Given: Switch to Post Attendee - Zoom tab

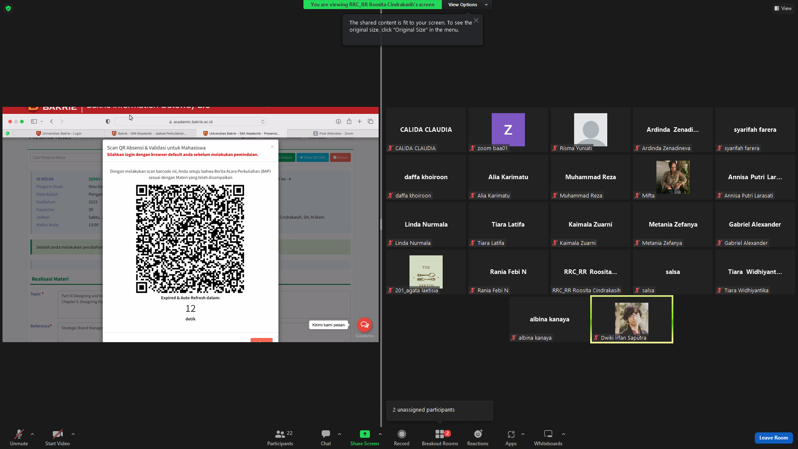Looking at the screenshot, I should click(332, 133).
